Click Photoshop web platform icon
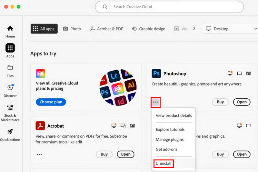Image resolution: width=258 pixels, height=172 pixels. click(249, 73)
